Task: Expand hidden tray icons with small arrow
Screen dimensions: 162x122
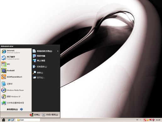Action: point(140,120)
